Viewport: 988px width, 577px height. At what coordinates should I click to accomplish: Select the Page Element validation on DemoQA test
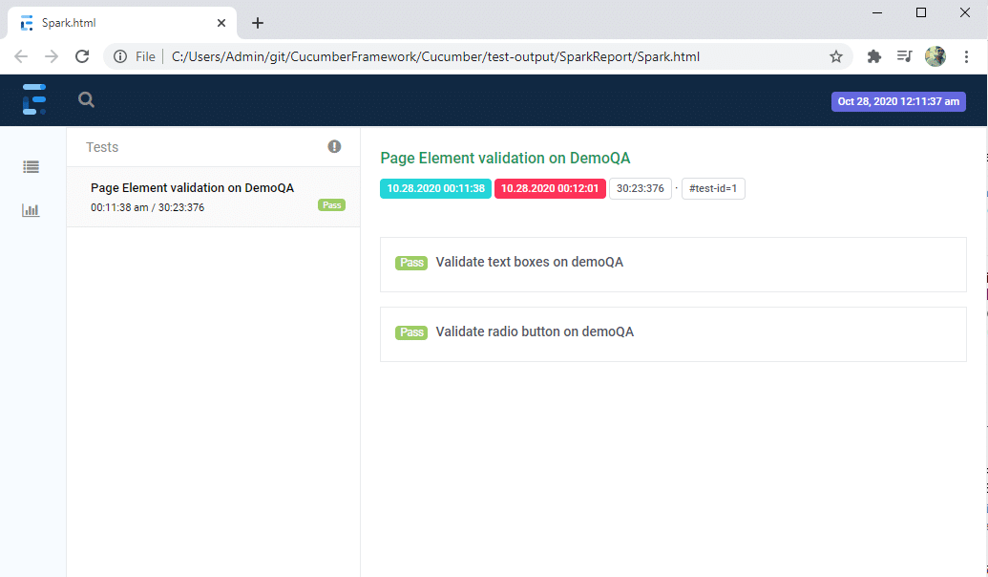point(191,187)
